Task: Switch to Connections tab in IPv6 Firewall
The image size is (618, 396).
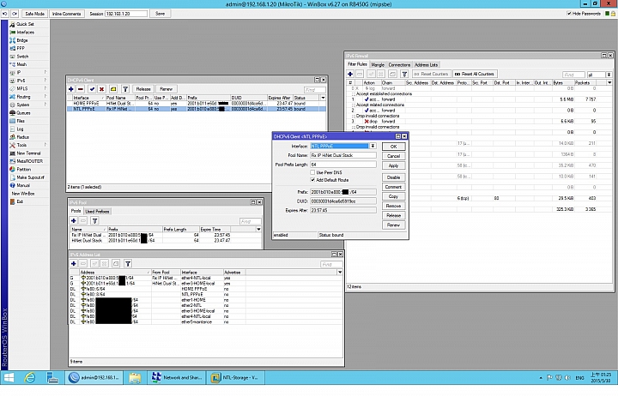Action: [399, 64]
